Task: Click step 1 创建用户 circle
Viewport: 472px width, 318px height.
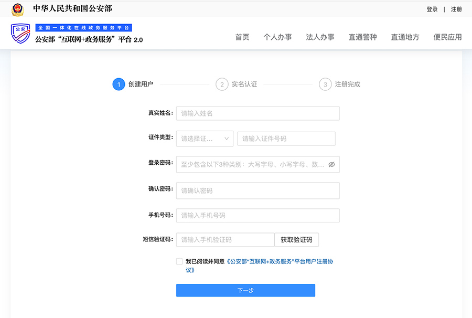Action: [119, 84]
